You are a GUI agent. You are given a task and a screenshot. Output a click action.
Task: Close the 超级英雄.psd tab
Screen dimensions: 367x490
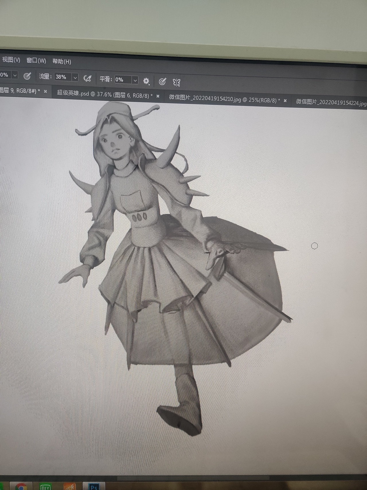158,96
